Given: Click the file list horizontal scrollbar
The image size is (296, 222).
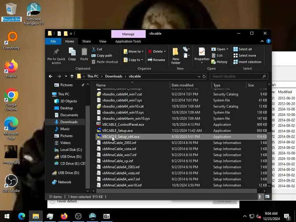Looking at the screenshot, I should 176,191.
